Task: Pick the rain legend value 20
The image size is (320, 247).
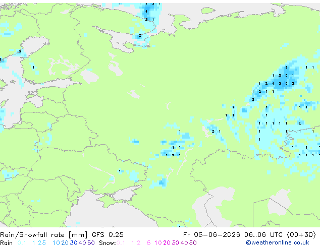Action: click(x=65, y=243)
